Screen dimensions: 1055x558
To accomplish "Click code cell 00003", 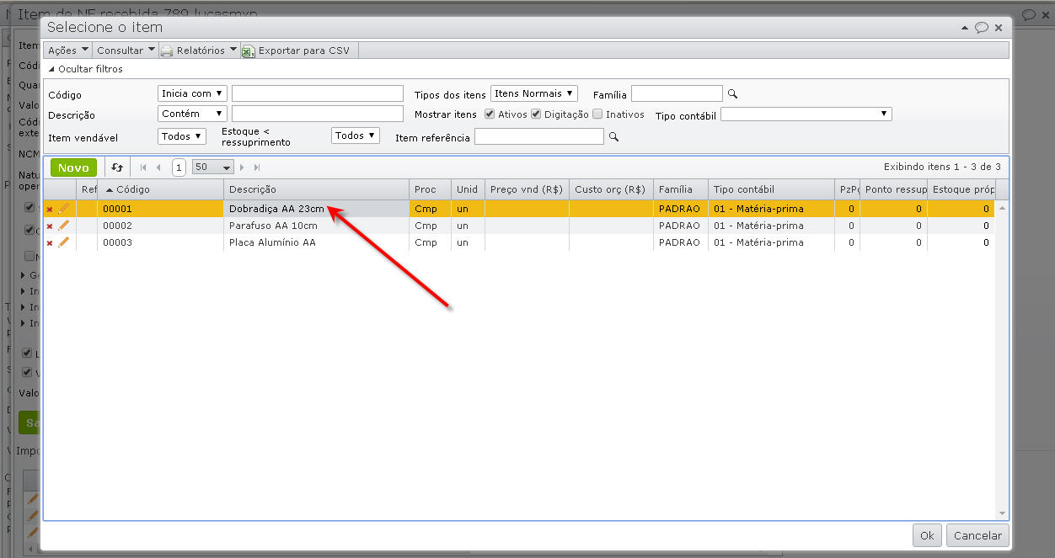I will click(160, 242).
